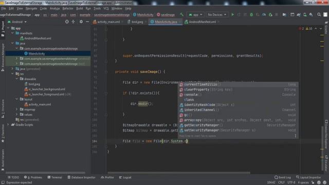Select opened file target icon in Project panel
The height and width of the screenshot is (185, 329).
[x=67, y=22]
